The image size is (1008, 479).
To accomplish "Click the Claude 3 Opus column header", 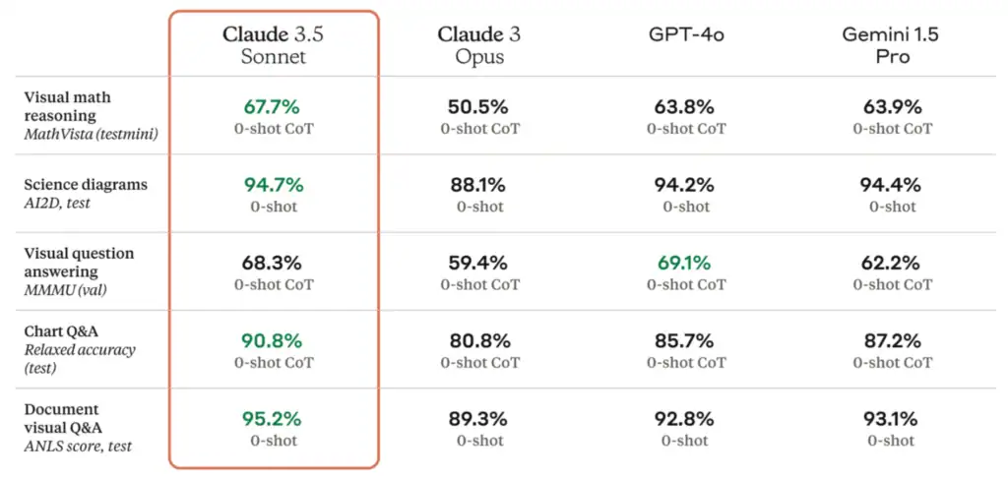I will pyautogui.click(x=479, y=45).
